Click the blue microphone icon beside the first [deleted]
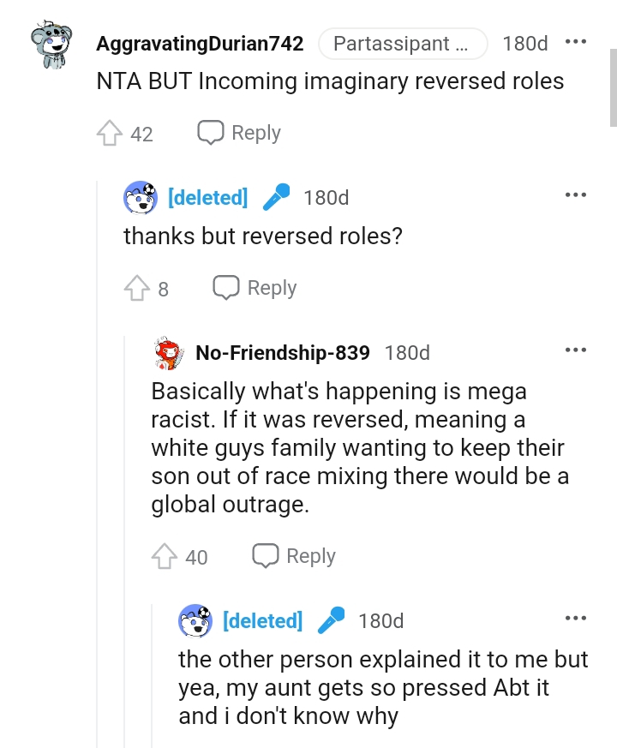This screenshot has height=748, width=617. 276,197
